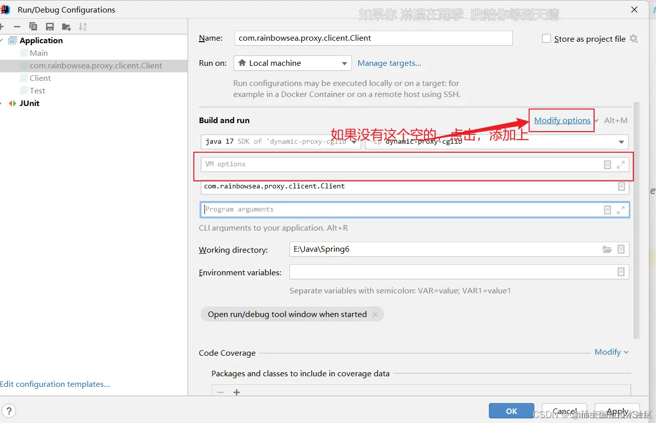Click the 'Code Coverage' section heading
Screen dimensions: 656x423
(x=227, y=353)
